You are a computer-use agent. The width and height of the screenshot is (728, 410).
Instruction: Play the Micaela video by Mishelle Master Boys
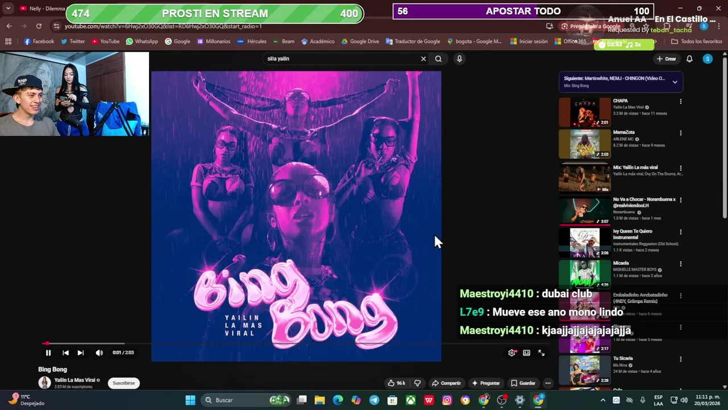click(x=585, y=274)
